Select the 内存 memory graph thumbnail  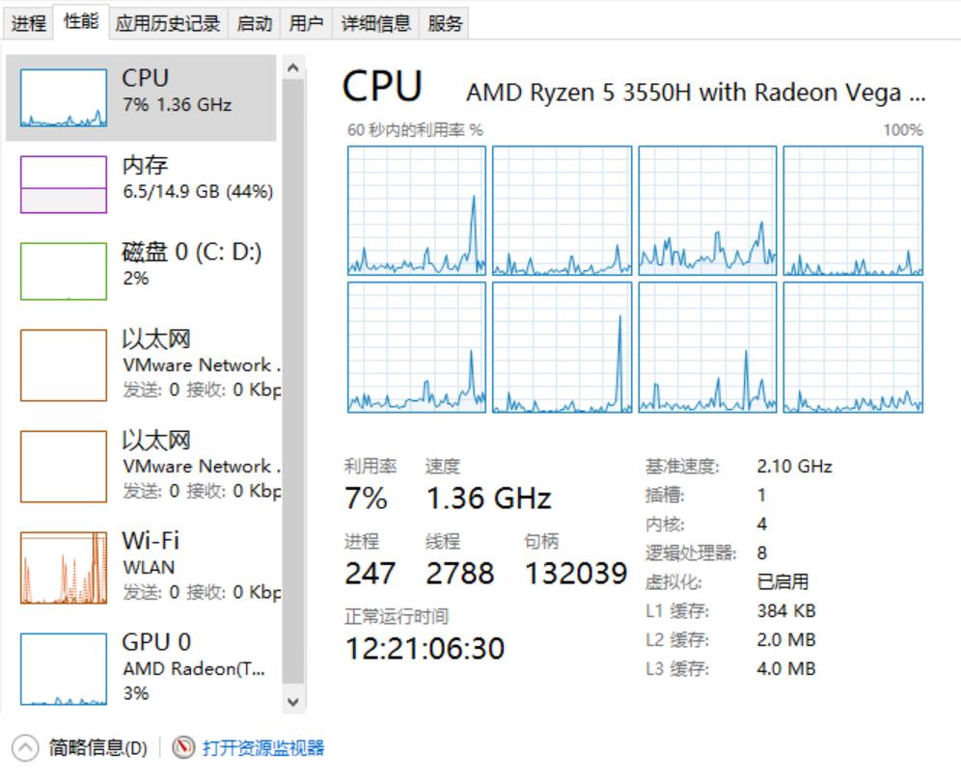click(x=64, y=184)
